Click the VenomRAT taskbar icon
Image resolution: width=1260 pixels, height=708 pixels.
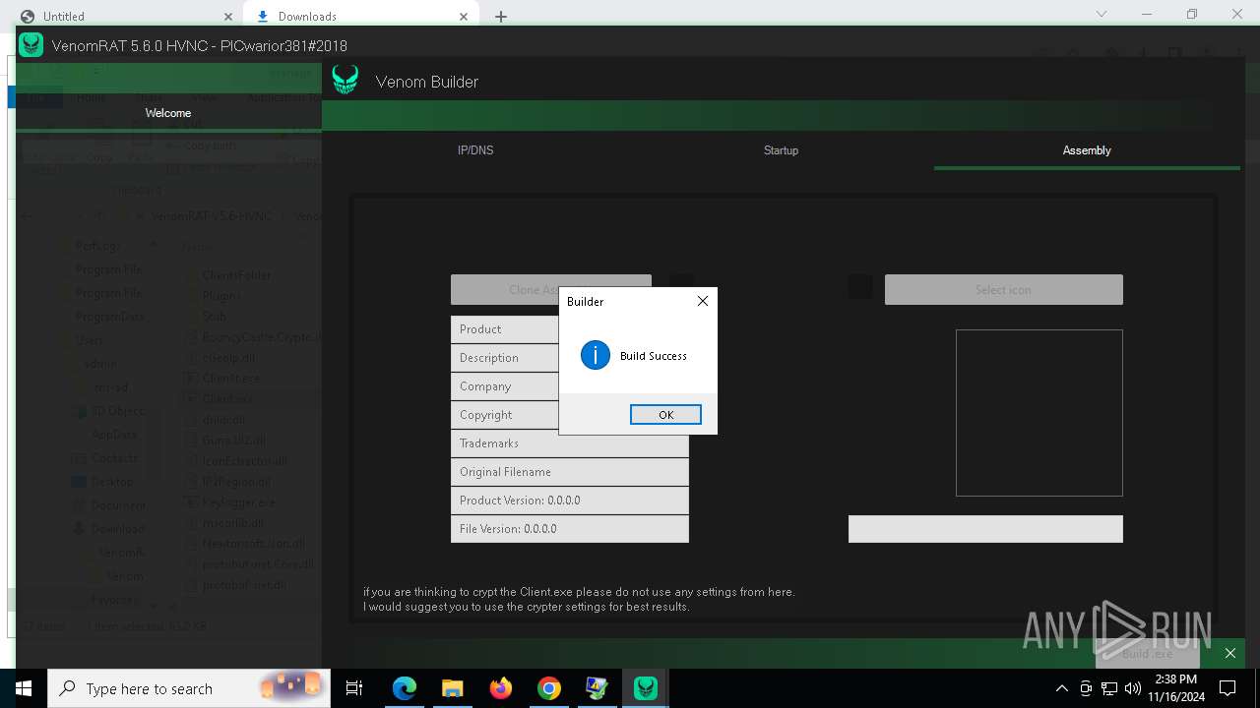(646, 688)
